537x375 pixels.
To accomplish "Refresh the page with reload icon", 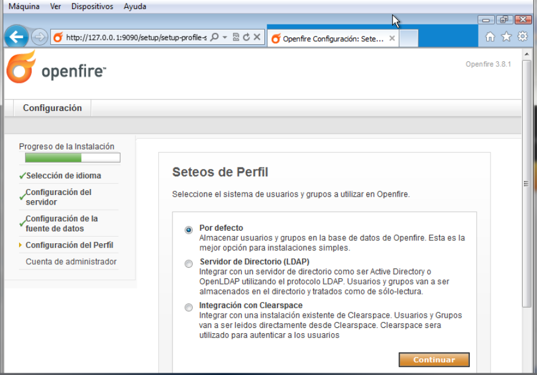I will click(x=246, y=37).
